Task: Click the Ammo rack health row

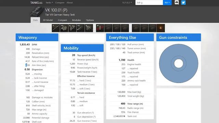Action: coord(130,81)
